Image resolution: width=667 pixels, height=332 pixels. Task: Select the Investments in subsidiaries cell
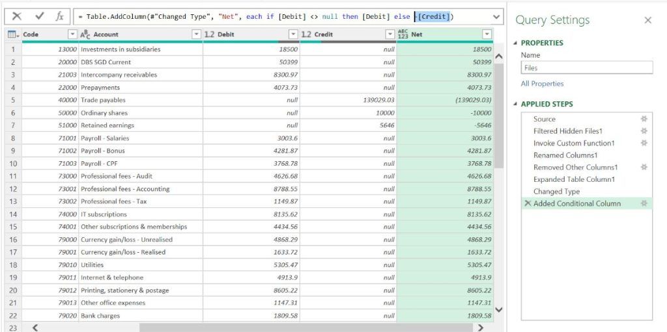click(x=141, y=49)
